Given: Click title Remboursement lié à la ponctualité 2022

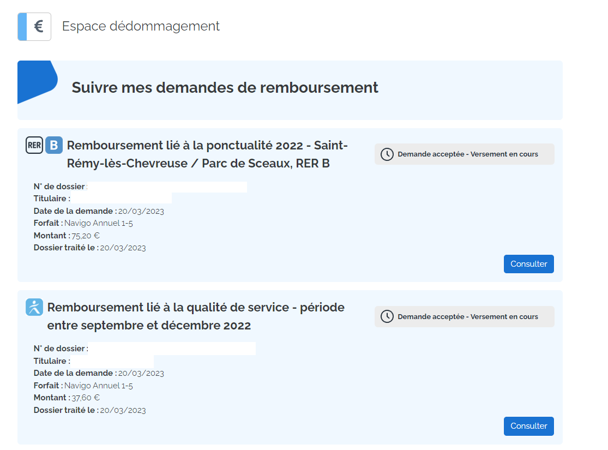Looking at the screenshot, I should (207, 154).
